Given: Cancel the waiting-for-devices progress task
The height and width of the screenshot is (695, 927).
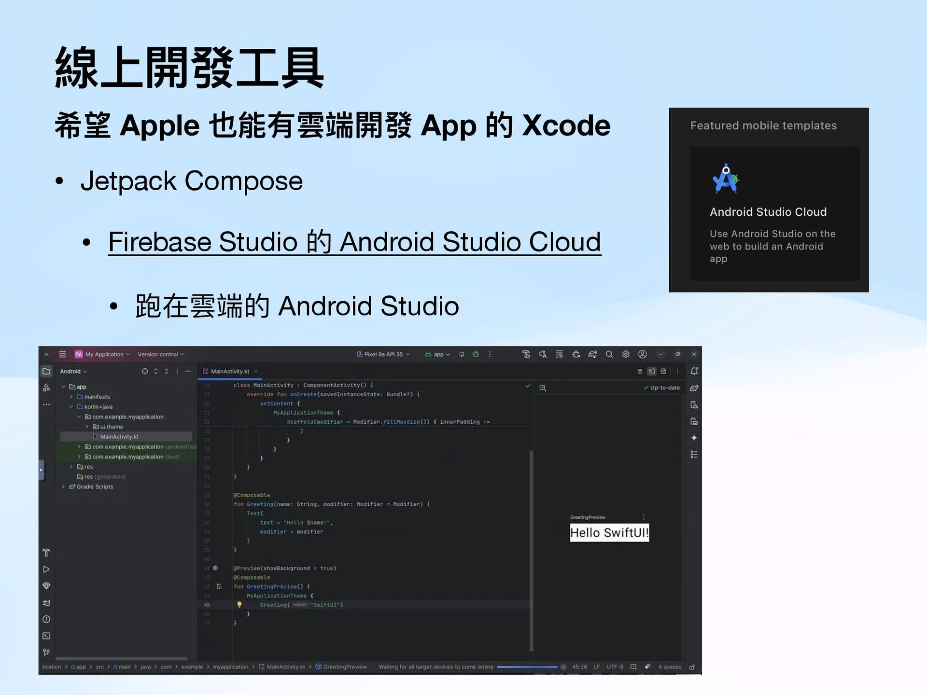Looking at the screenshot, I should click(x=563, y=667).
